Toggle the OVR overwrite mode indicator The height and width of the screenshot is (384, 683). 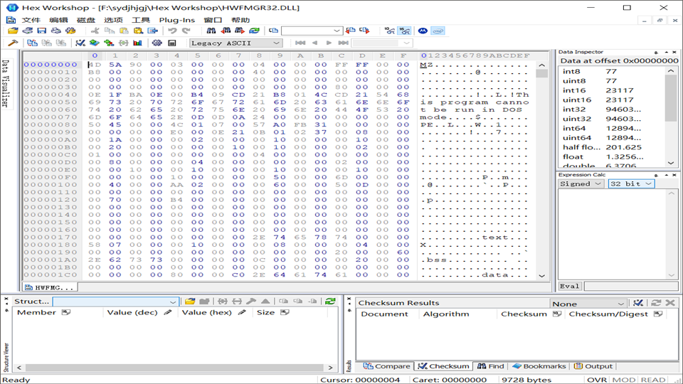click(596, 380)
